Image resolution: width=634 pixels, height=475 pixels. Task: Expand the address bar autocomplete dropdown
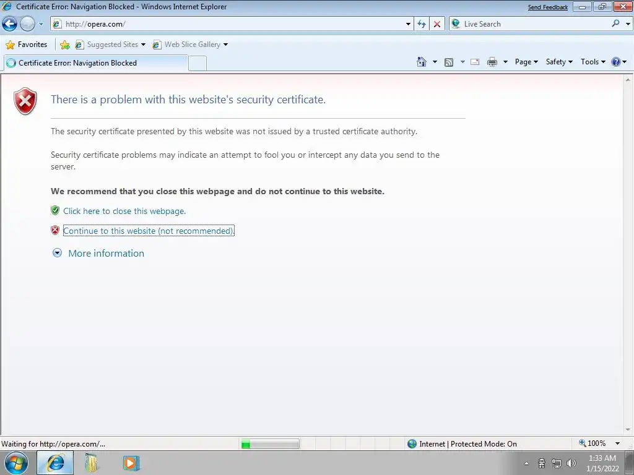(408, 24)
